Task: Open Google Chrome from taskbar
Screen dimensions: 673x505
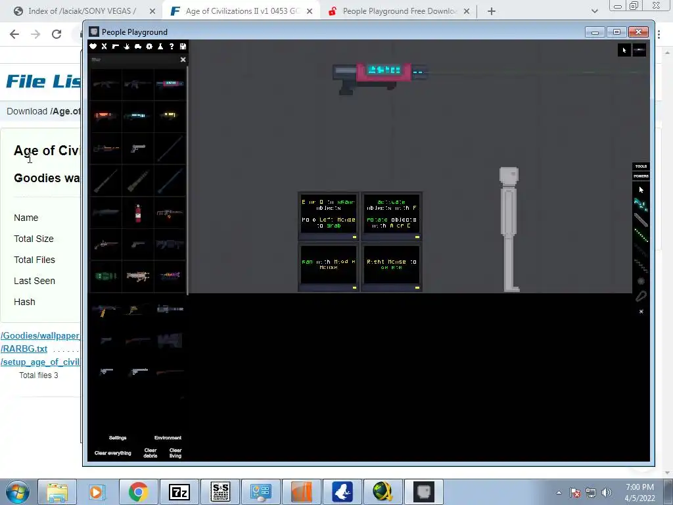Action: 138,492
